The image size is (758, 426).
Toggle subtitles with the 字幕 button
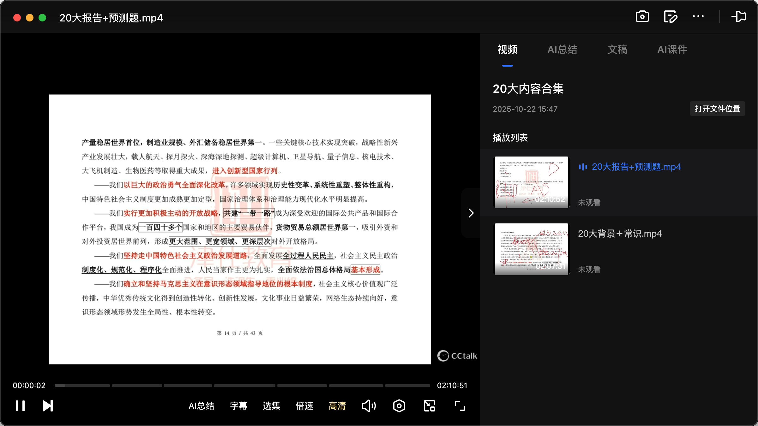pos(239,406)
